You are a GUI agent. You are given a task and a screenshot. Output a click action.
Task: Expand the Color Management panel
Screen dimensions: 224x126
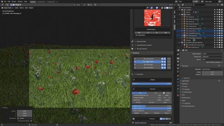pos(188,106)
